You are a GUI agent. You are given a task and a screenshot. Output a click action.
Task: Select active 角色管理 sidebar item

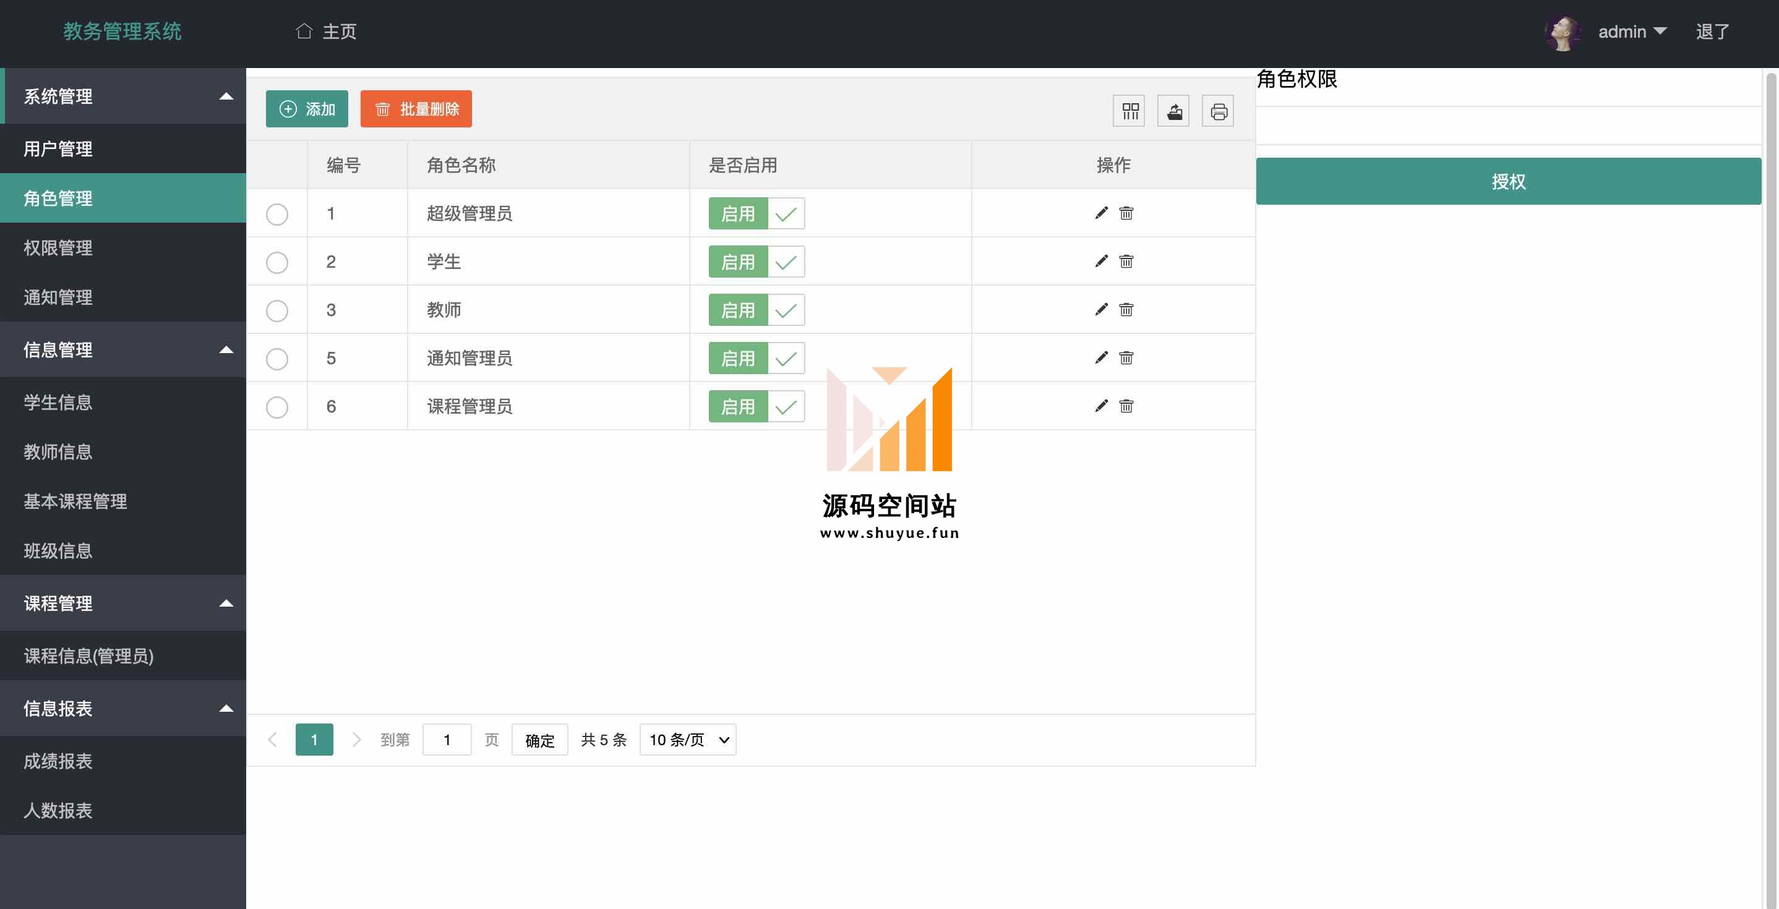[x=123, y=198]
